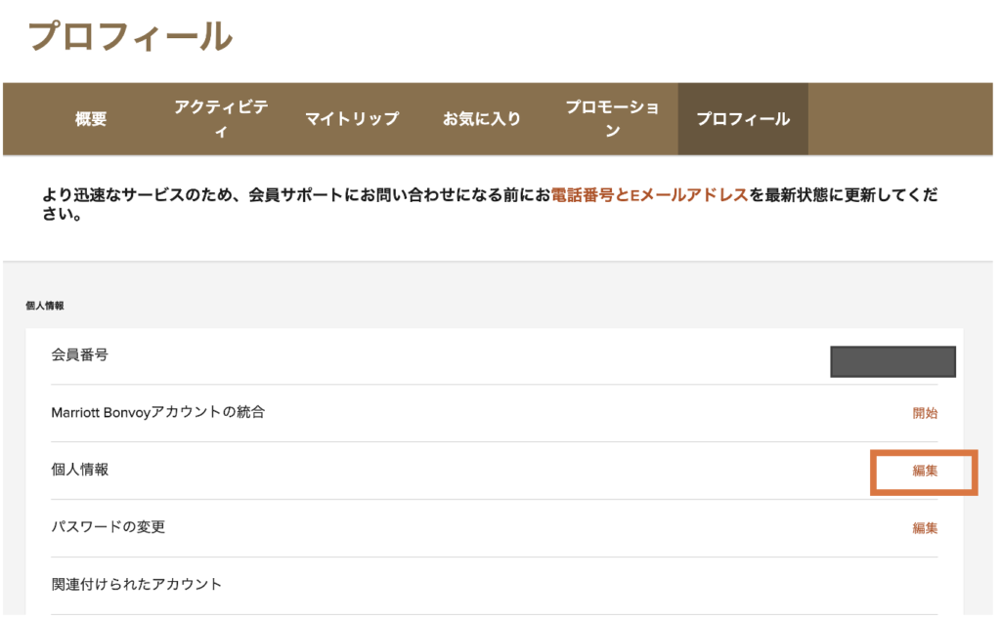This screenshot has width=1001, height=620.
Task: Select the プロフィール (Profile) tab
Action: (x=743, y=118)
